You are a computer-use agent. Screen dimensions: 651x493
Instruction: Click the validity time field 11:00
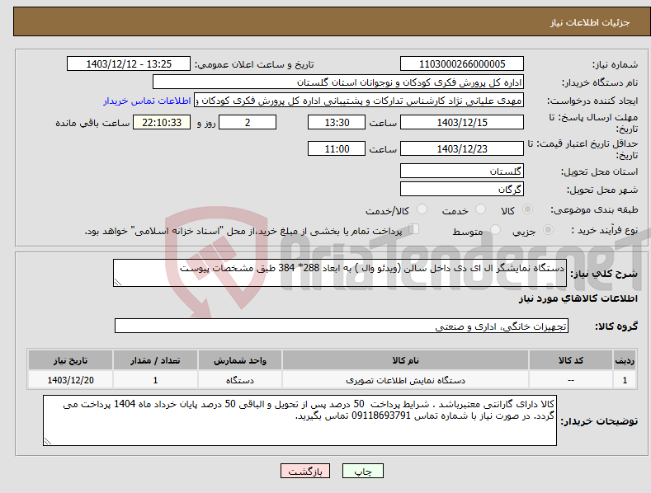337,148
